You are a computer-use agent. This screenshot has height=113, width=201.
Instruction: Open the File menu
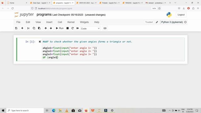(18, 22)
